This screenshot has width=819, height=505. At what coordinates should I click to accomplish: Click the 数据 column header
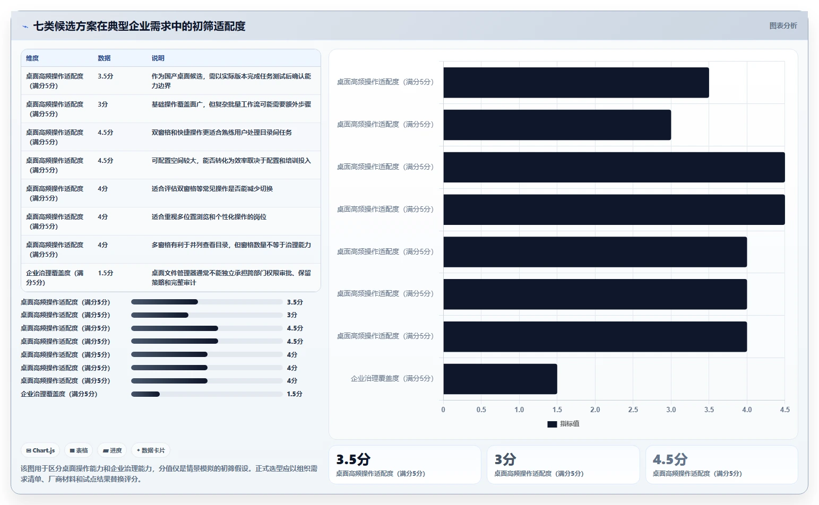[x=104, y=58]
